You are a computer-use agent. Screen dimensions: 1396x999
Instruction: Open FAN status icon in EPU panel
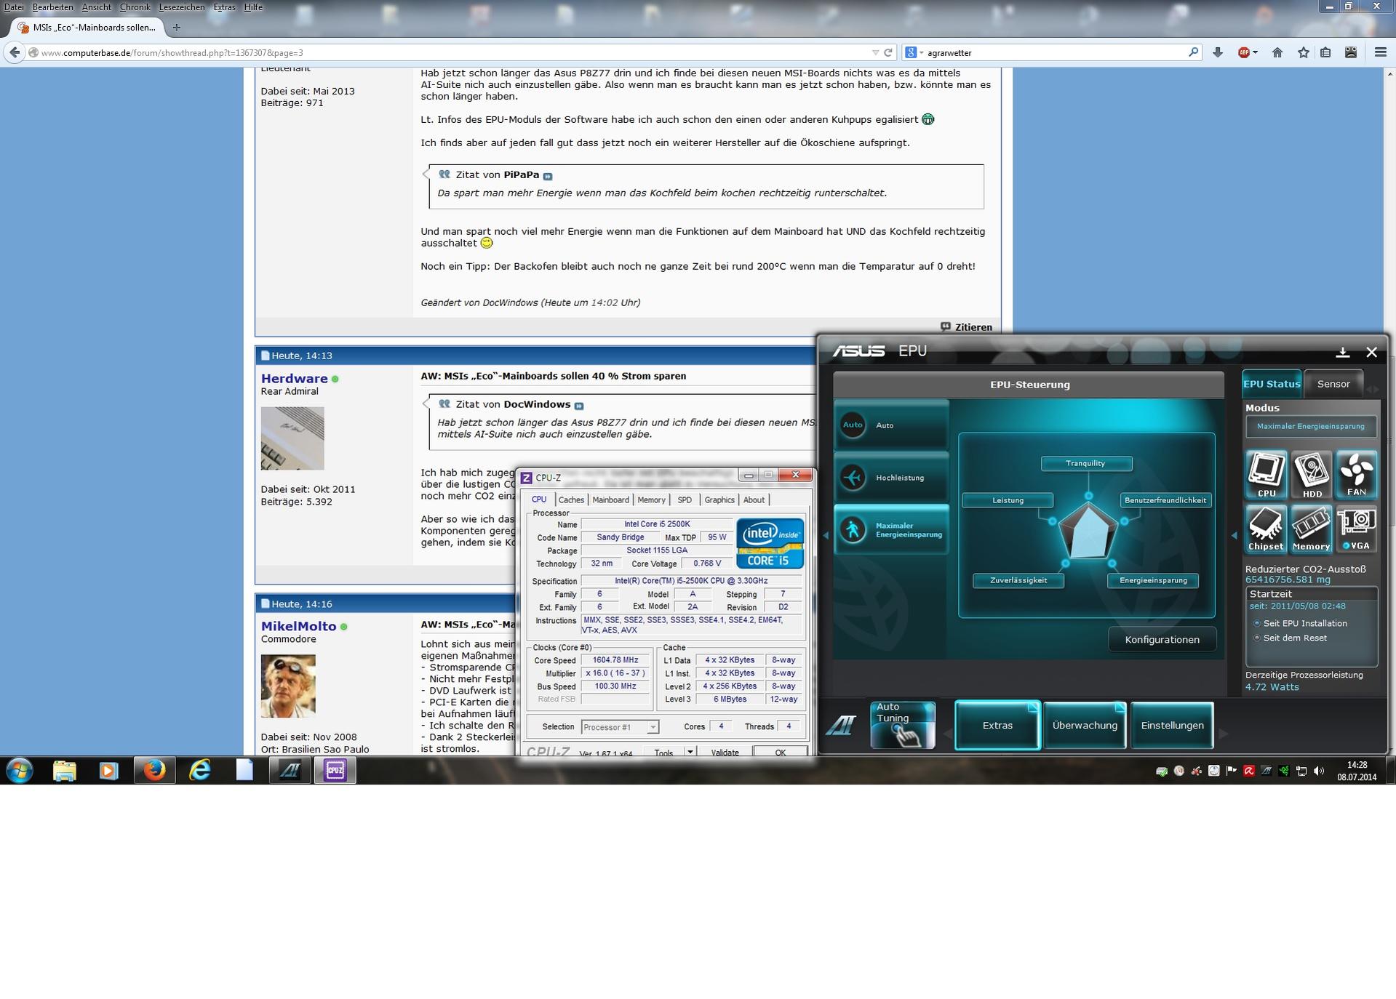tap(1356, 474)
